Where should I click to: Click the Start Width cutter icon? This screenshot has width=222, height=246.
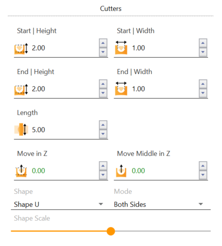tap(121, 48)
